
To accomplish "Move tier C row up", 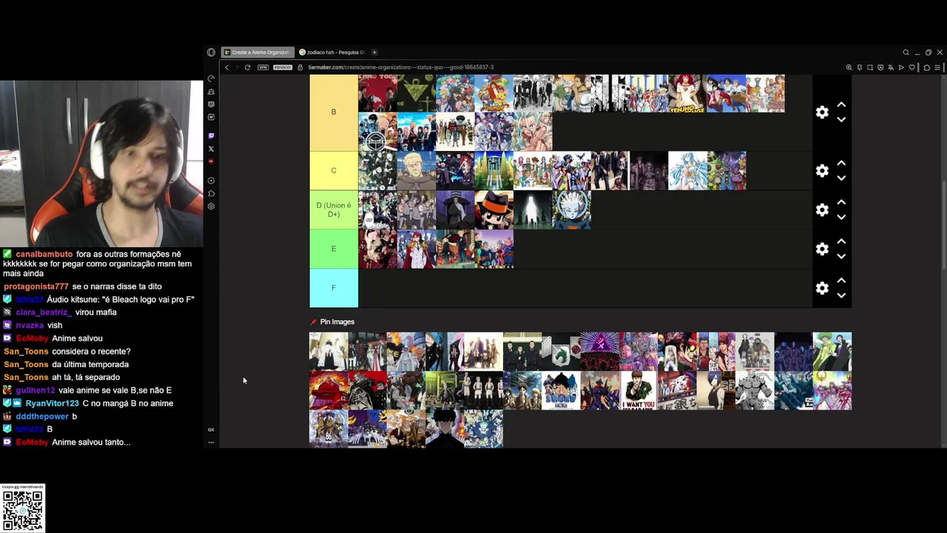I will [841, 164].
